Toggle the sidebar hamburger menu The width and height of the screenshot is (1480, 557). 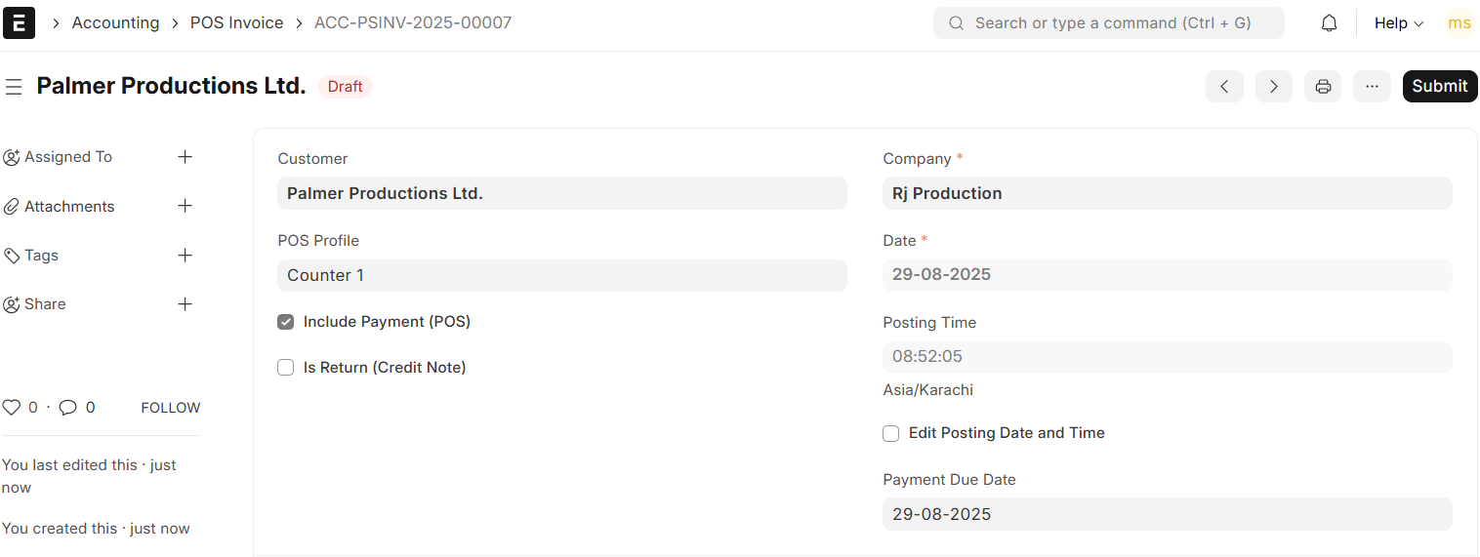tap(14, 87)
